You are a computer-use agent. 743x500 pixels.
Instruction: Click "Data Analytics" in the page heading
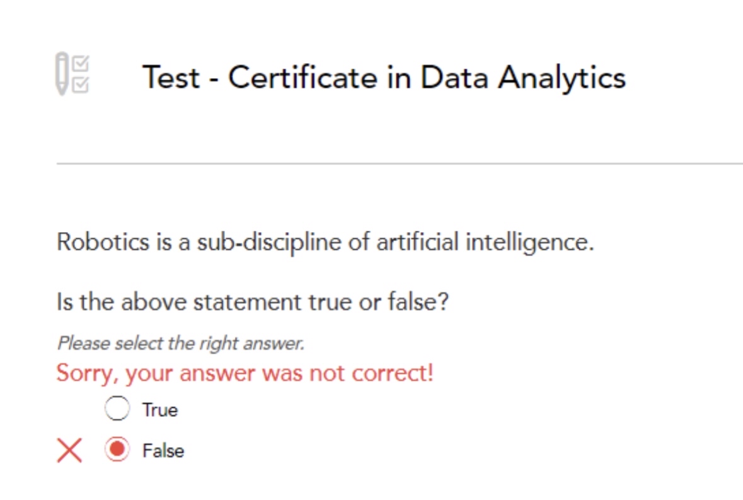[x=523, y=77]
